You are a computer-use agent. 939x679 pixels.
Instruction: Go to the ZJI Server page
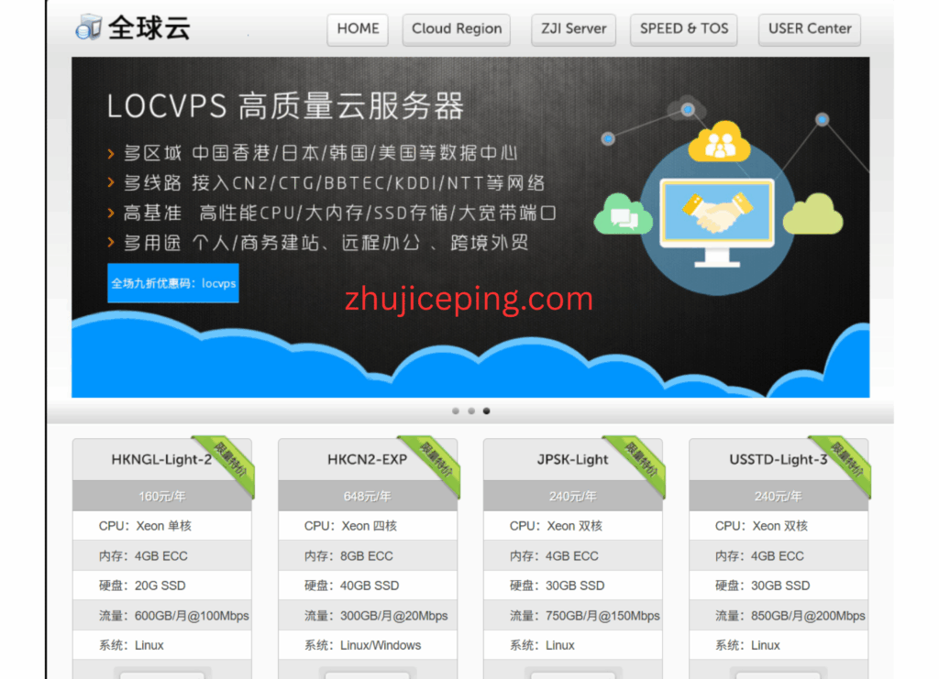coord(573,29)
